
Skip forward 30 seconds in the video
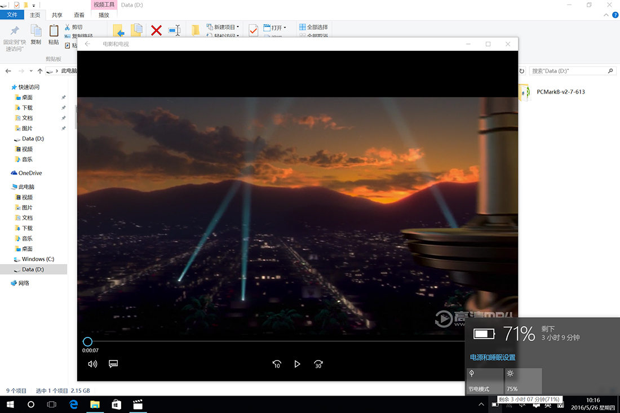(318, 364)
